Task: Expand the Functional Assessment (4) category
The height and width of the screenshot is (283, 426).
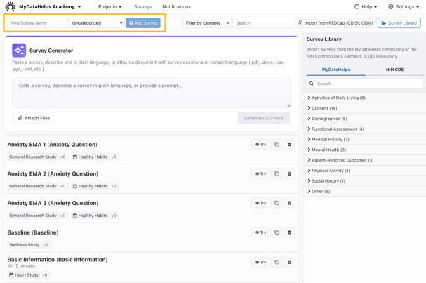Action: 364,129
